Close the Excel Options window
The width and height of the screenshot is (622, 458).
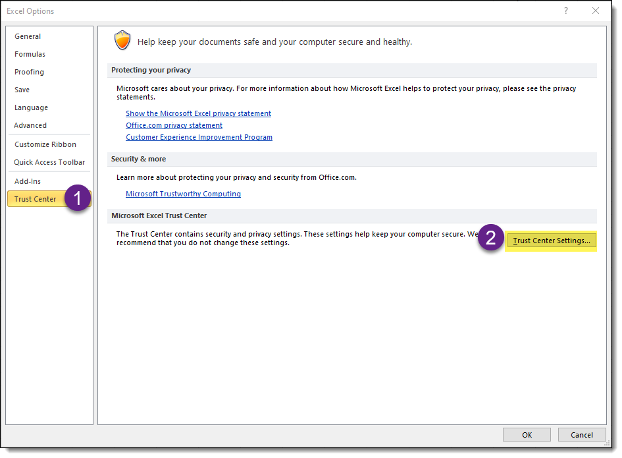point(596,11)
